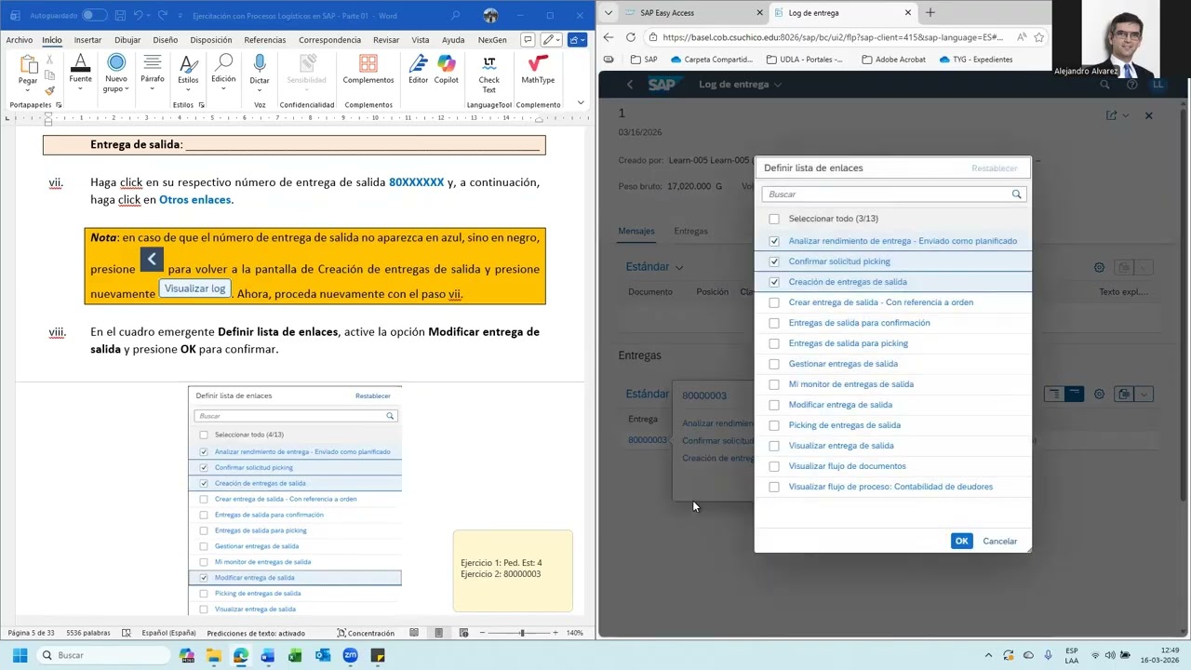Click Entregas de salida para picking link

(x=849, y=343)
